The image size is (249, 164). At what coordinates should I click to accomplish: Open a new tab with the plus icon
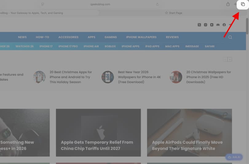click(235, 4)
